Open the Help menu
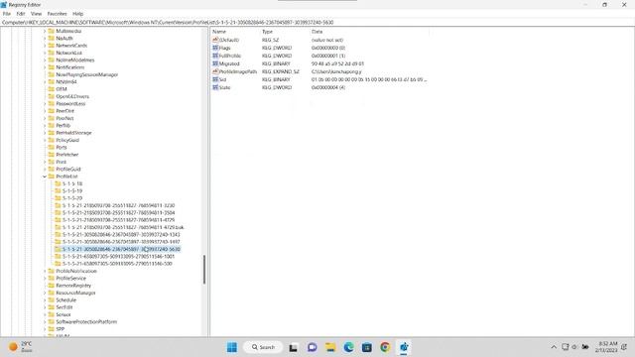The width and height of the screenshot is (635, 357). pos(77,14)
